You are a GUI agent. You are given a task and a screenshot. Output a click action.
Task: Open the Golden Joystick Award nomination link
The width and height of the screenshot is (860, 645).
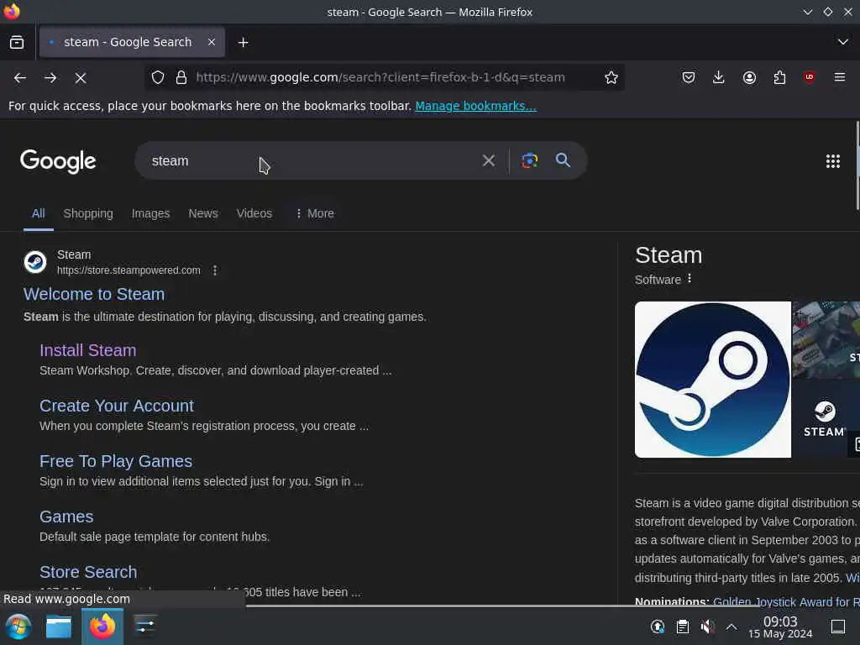coord(786,600)
